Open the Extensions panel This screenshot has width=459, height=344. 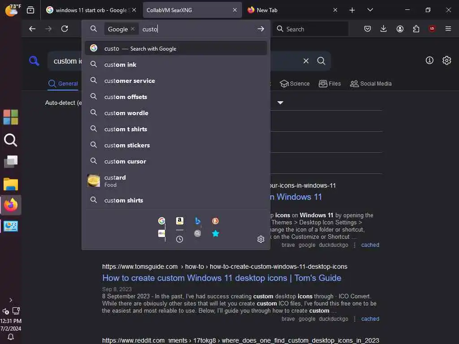(416, 29)
